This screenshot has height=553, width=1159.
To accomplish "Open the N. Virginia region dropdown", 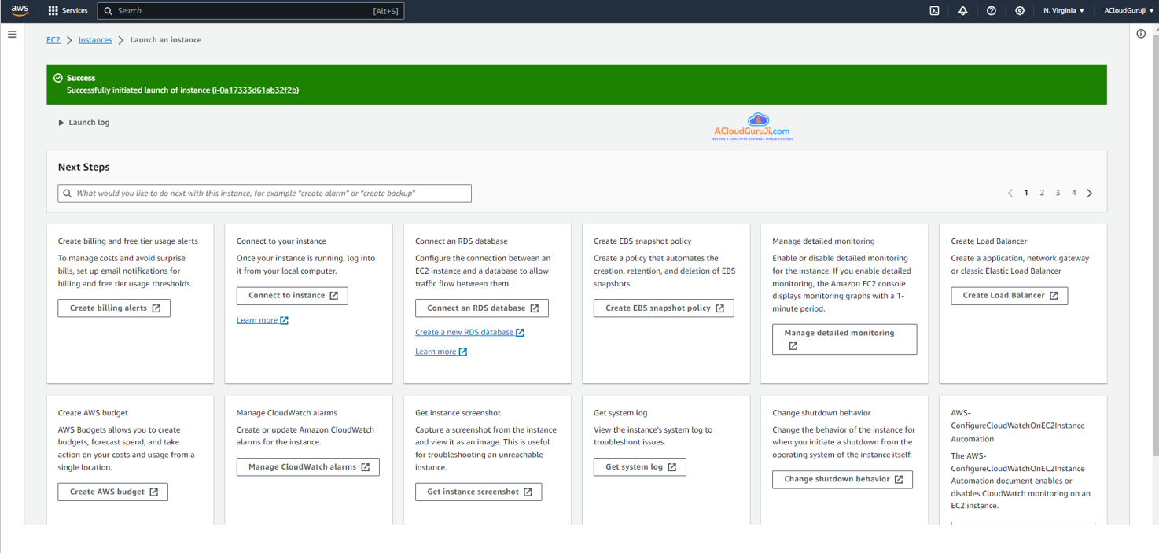I will click(1063, 11).
